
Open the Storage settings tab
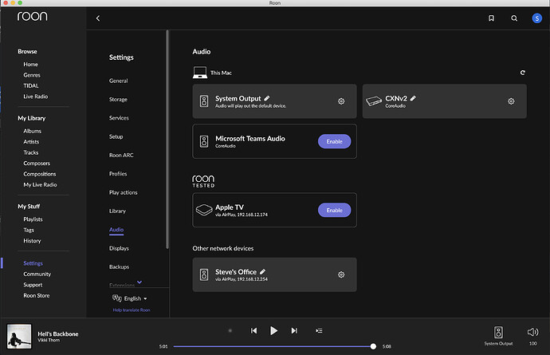[118, 99]
